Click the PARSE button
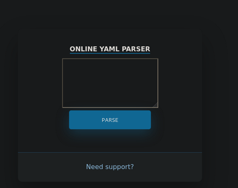This screenshot has height=188, width=238. click(x=110, y=120)
